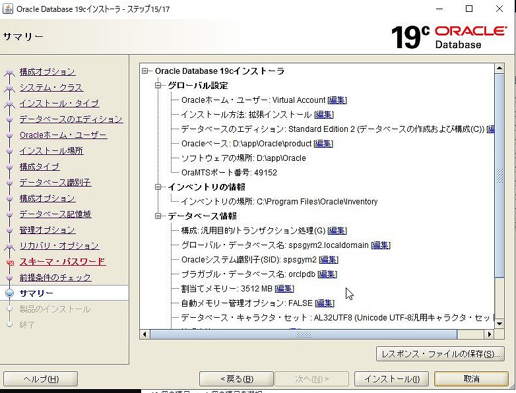Click the vertical scrollbar down arrow
This screenshot has height=393, width=516.
pos(500,324)
